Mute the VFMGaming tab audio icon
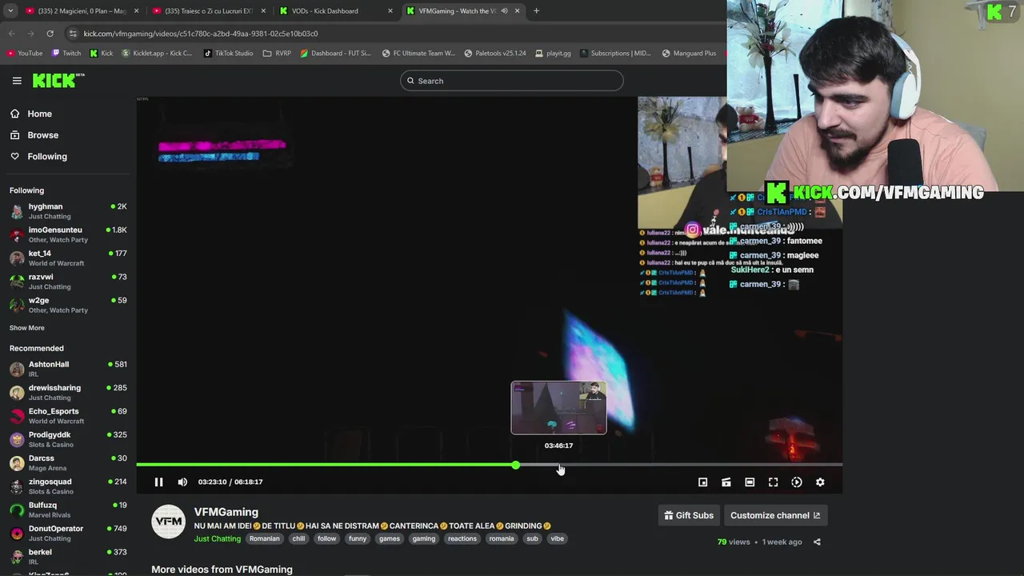This screenshot has height=576, width=1024. coord(504,11)
